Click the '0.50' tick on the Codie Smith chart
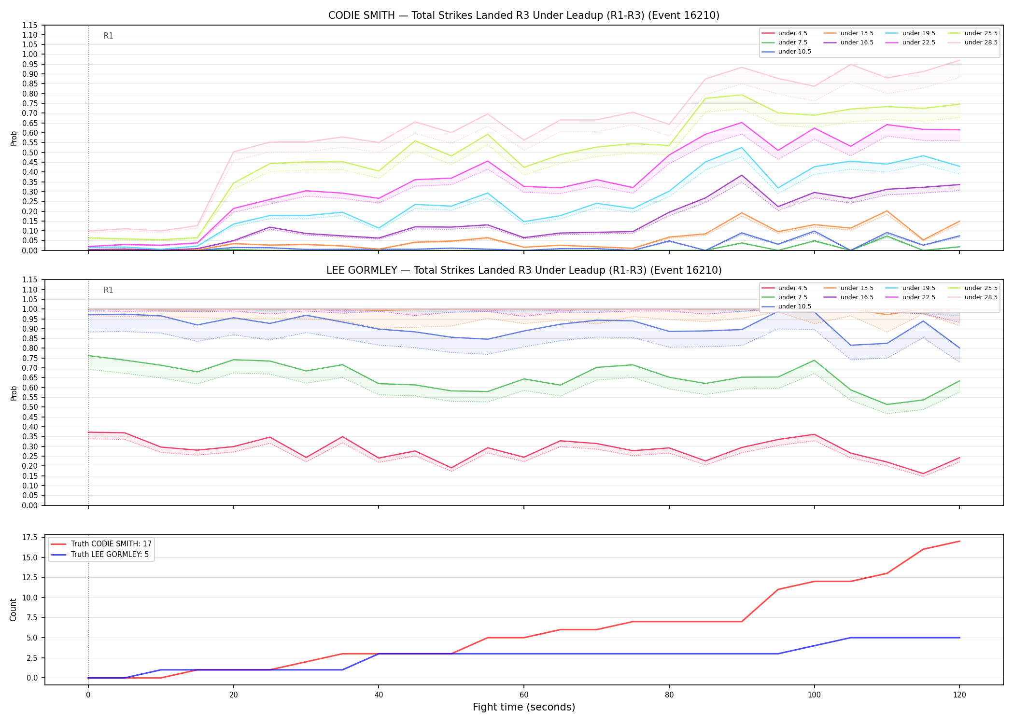This screenshot has width=1014, height=724. [31, 153]
